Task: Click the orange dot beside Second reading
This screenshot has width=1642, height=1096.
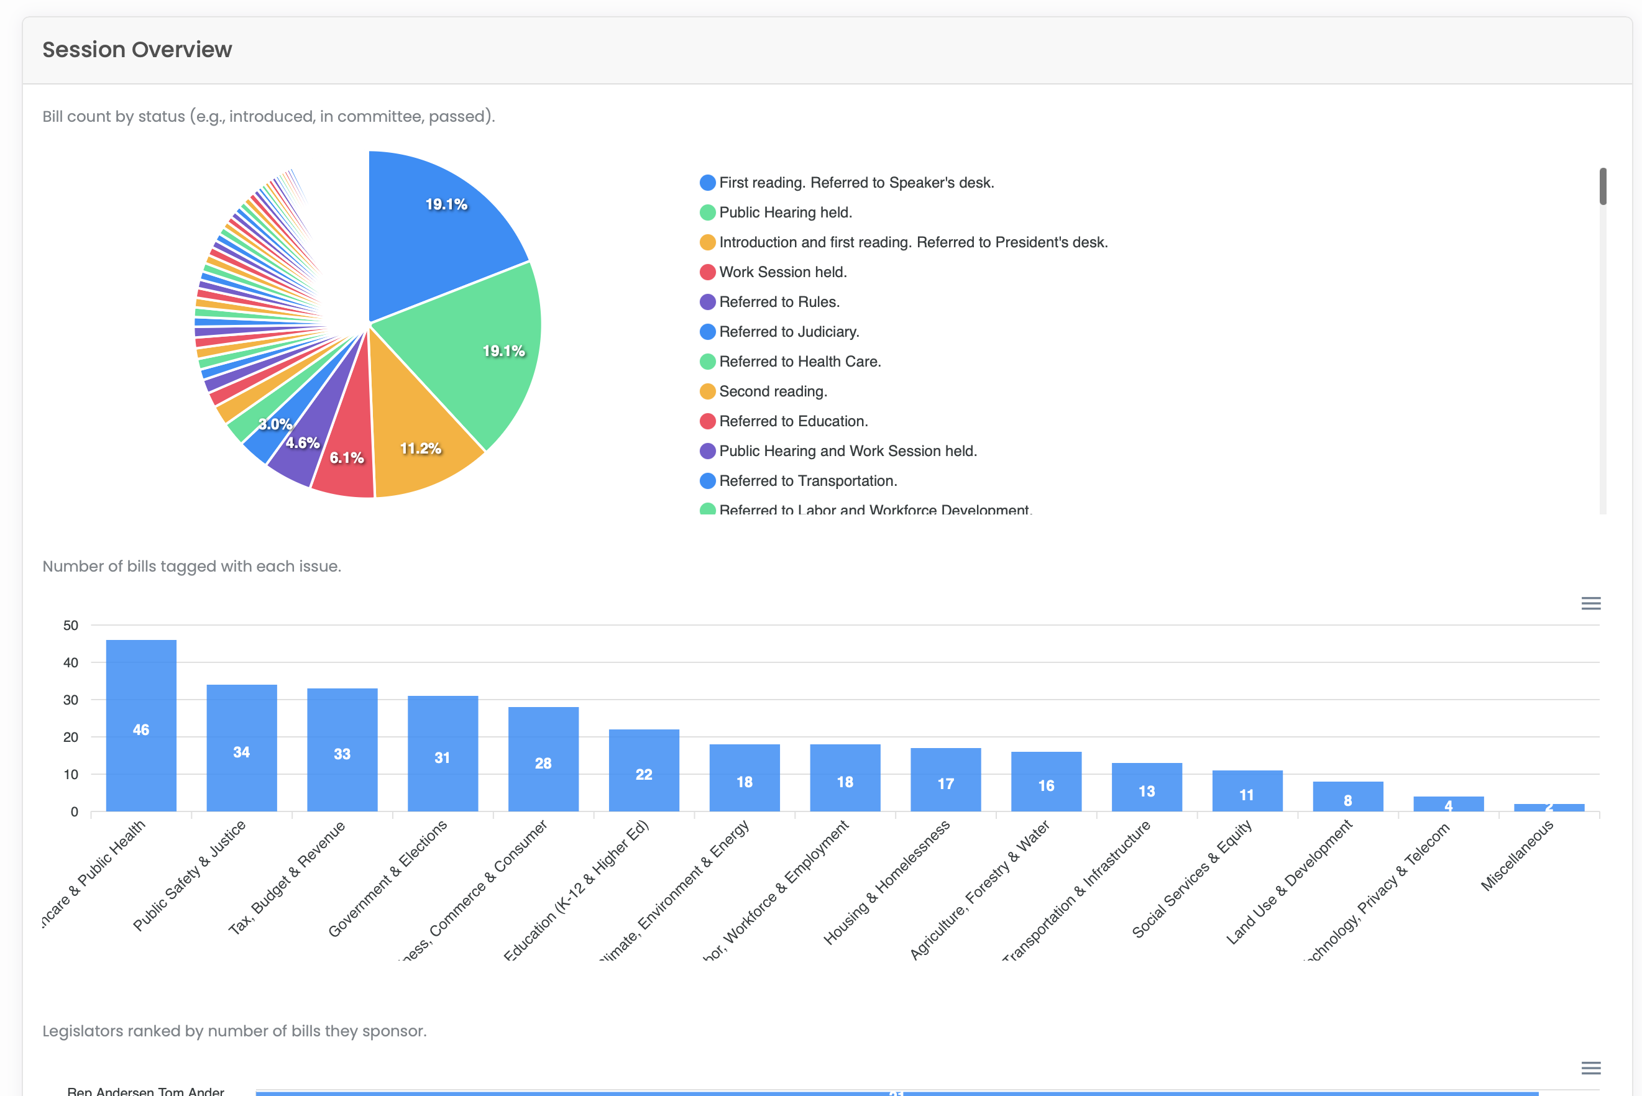Action: [707, 391]
